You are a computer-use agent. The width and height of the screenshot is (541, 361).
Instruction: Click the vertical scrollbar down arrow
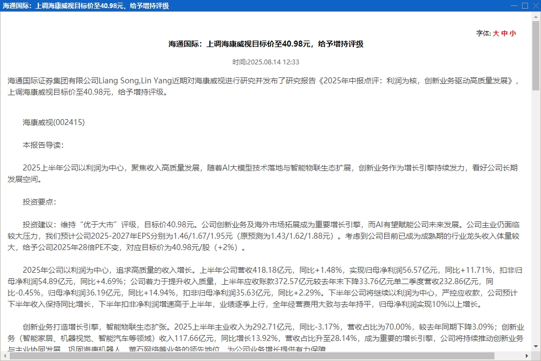pos(536,346)
